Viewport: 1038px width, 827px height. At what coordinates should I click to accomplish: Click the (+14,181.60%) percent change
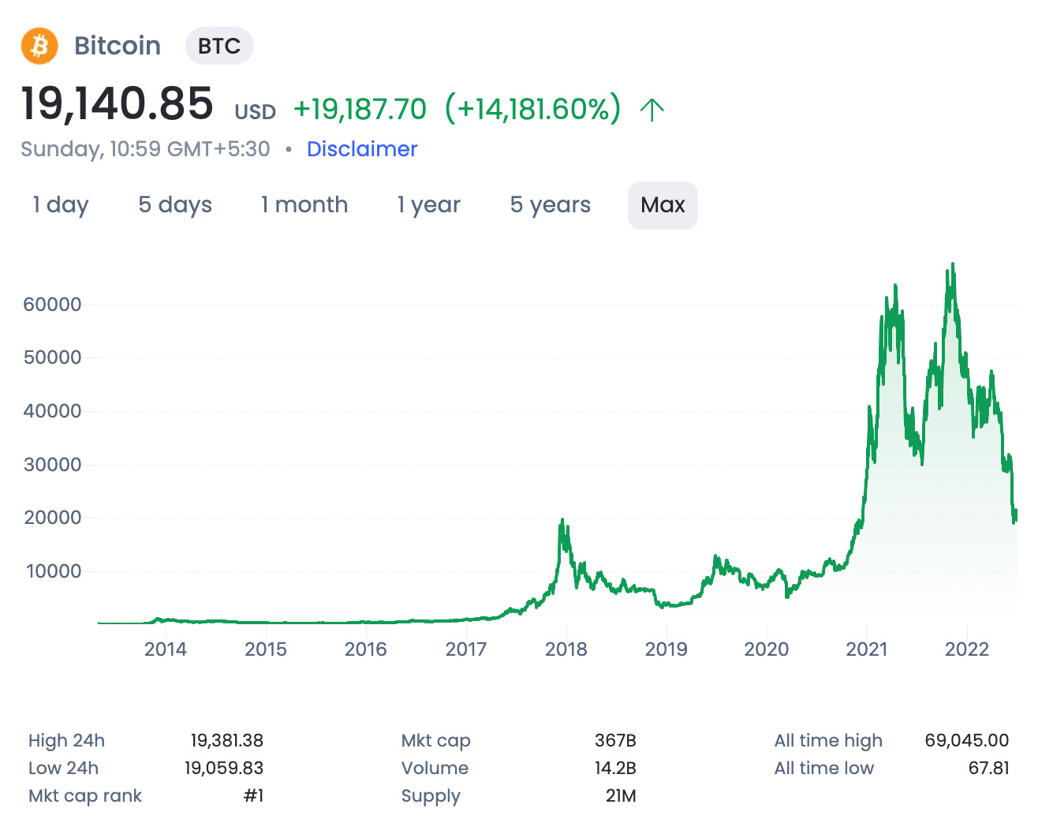coord(533,109)
